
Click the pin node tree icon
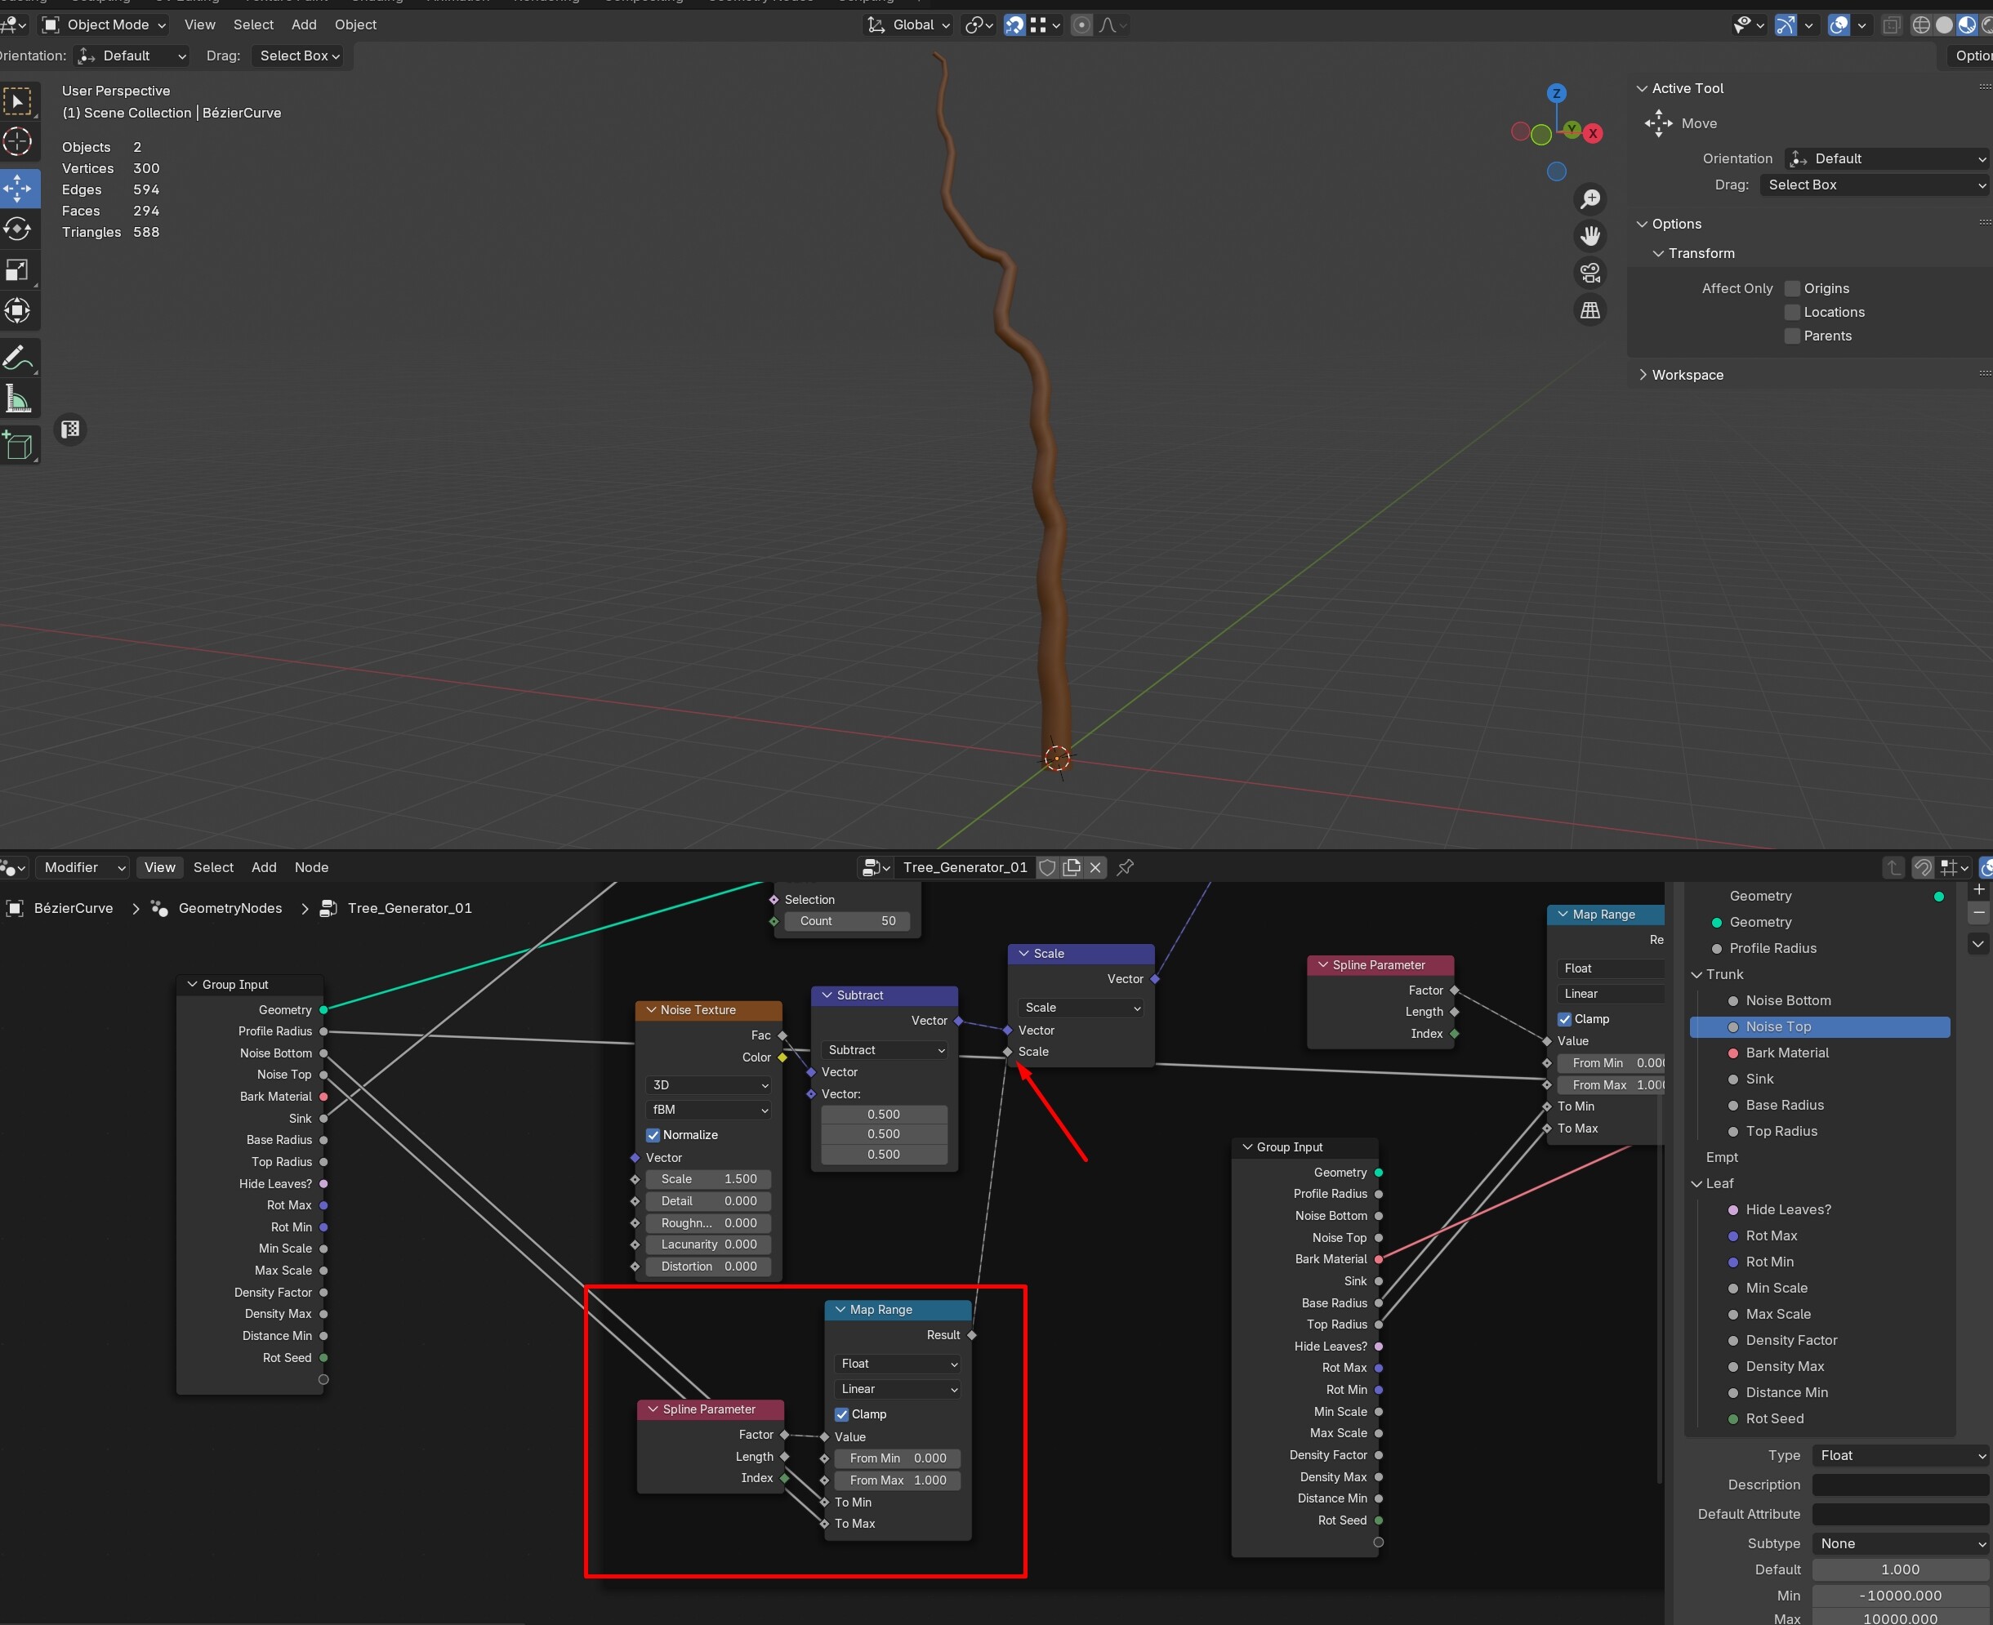tap(1126, 868)
